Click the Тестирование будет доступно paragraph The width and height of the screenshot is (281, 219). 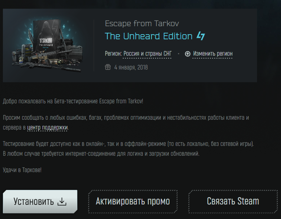pos(128,149)
